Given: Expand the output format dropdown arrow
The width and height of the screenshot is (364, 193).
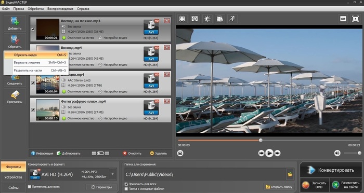Looking at the screenshot, I should click(x=113, y=174).
